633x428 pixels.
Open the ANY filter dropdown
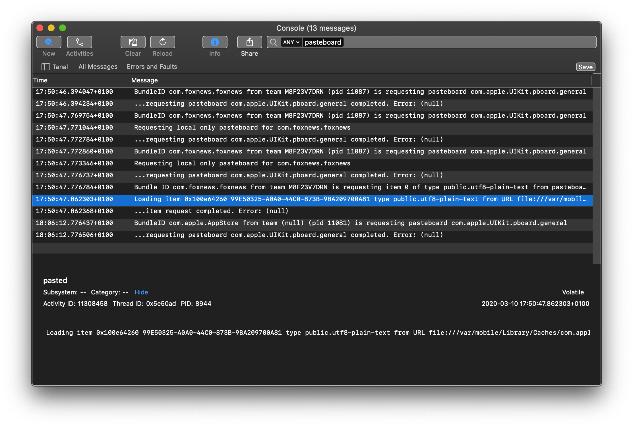click(x=291, y=42)
